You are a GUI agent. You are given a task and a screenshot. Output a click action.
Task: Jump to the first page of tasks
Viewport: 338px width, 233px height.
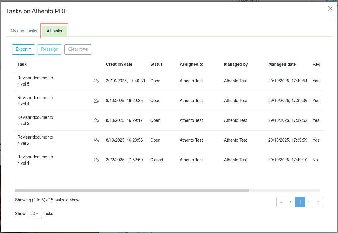(x=281, y=202)
